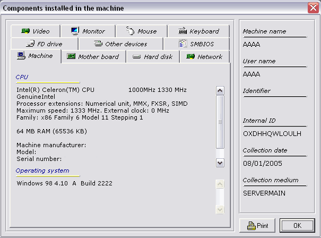Click the 'Machine name' label
The image size is (321, 238).
coord(264,31)
